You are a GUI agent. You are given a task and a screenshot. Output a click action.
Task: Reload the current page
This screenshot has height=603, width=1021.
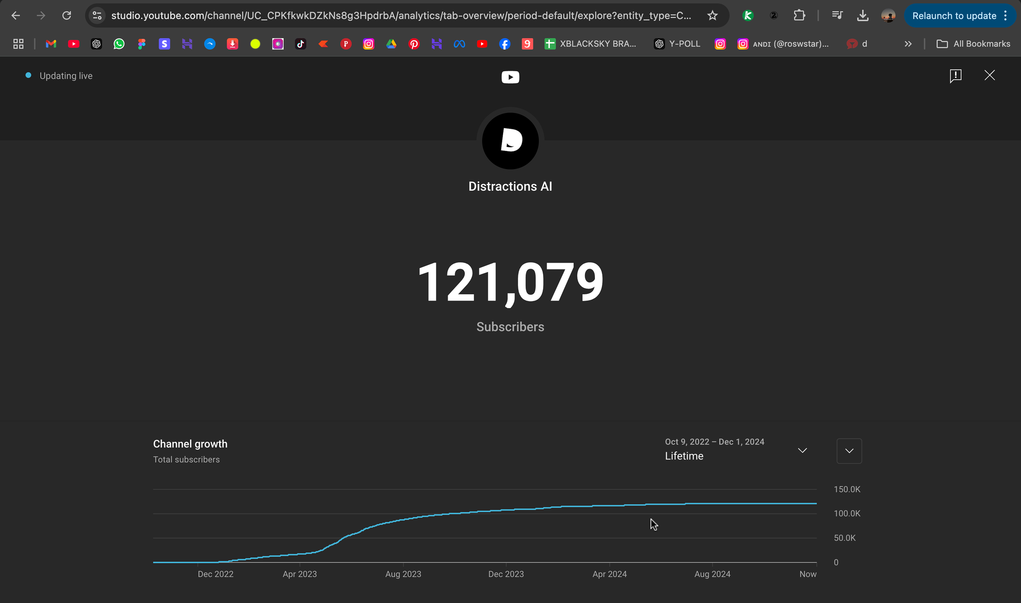pyautogui.click(x=66, y=15)
